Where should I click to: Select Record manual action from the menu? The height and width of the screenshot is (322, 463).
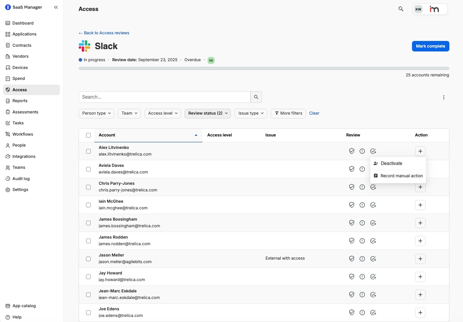pos(401,176)
